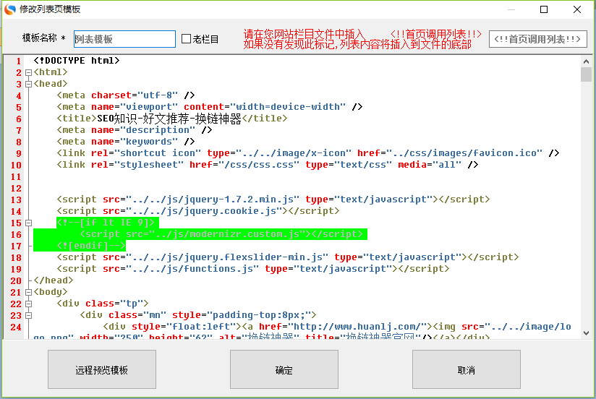The image size is (596, 399).
Task: Click functions.js src on line 19
Action: [192, 269]
